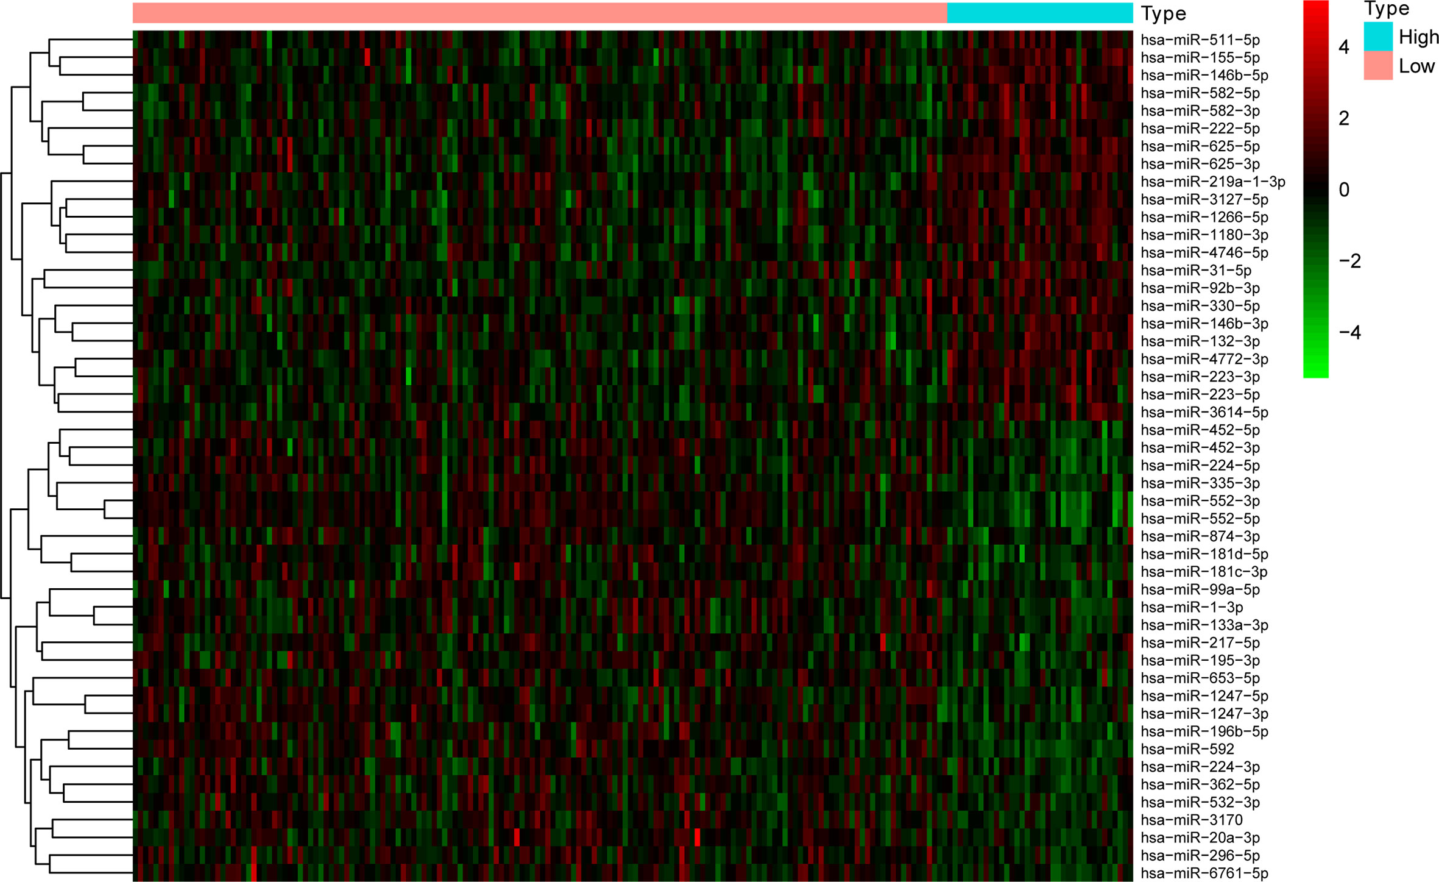The image size is (1439, 882).
Task: Pick the hsa-miR-625-3p label
Action: tap(1200, 164)
